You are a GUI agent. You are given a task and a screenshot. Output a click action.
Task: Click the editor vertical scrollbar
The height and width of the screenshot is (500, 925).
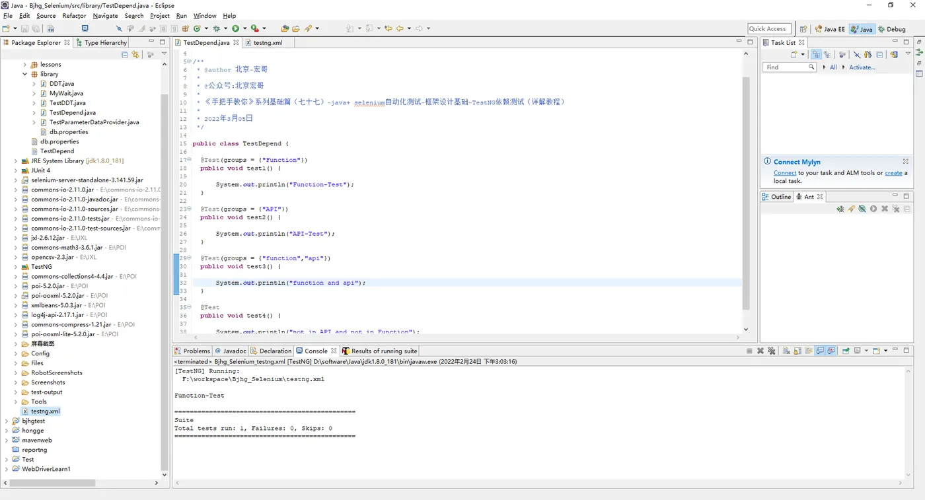tap(746, 192)
